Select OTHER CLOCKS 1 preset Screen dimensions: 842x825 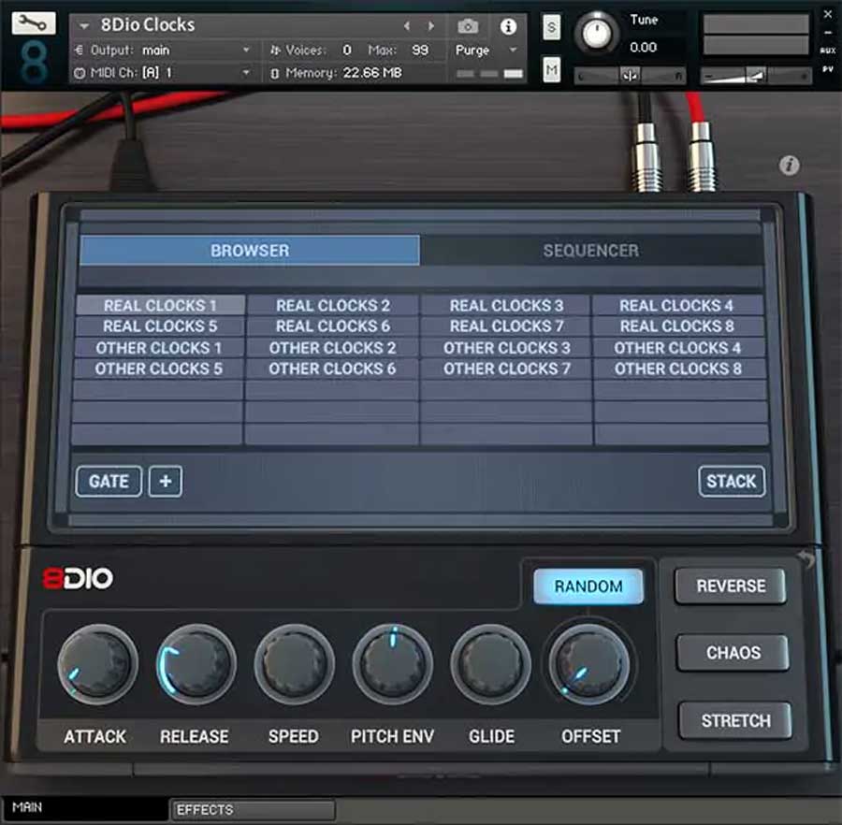[159, 348]
